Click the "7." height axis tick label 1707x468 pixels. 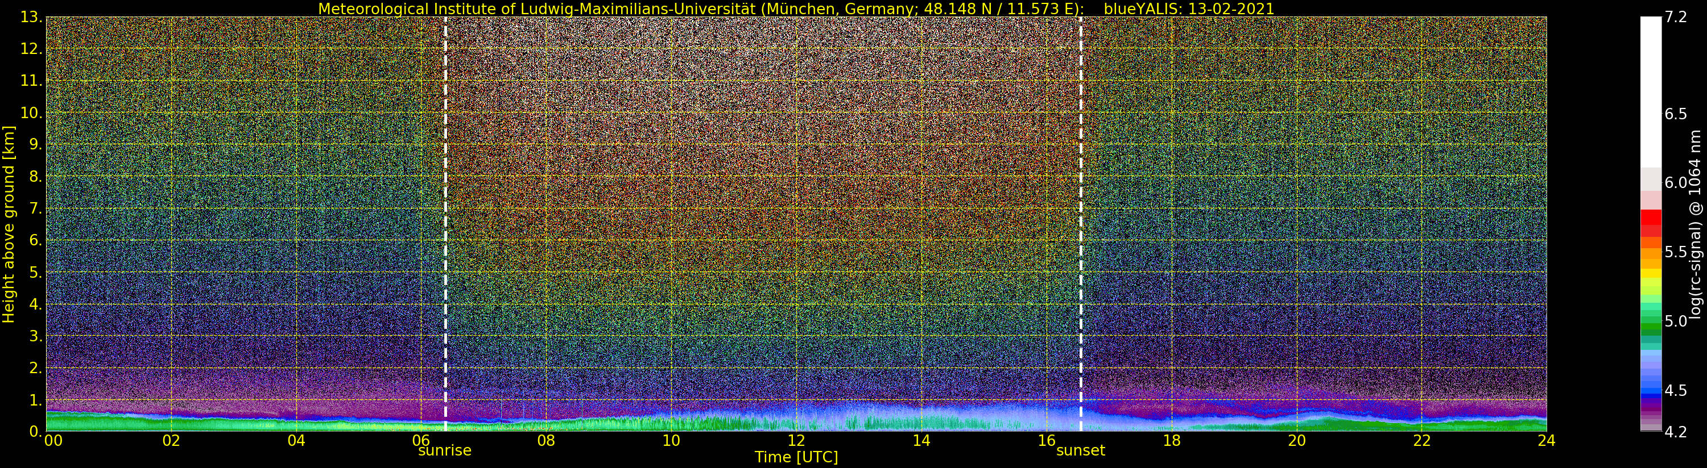coord(35,208)
